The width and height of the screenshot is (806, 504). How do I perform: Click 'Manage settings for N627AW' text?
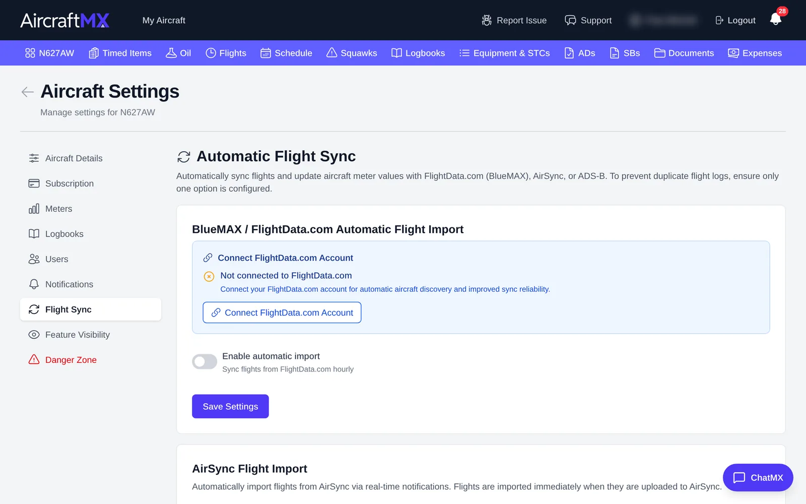[98, 112]
